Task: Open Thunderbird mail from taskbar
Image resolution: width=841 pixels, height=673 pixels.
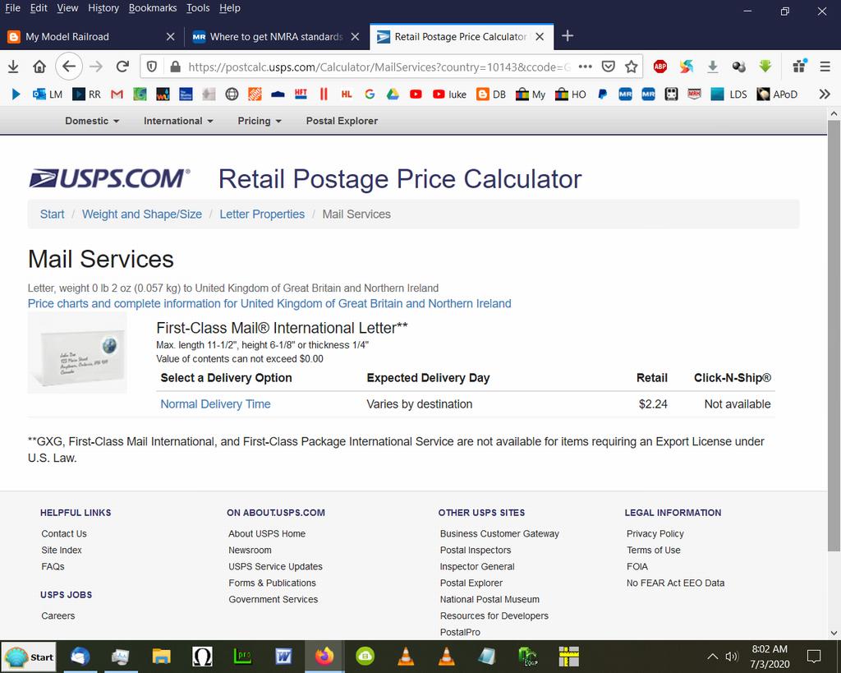Action: [x=80, y=657]
